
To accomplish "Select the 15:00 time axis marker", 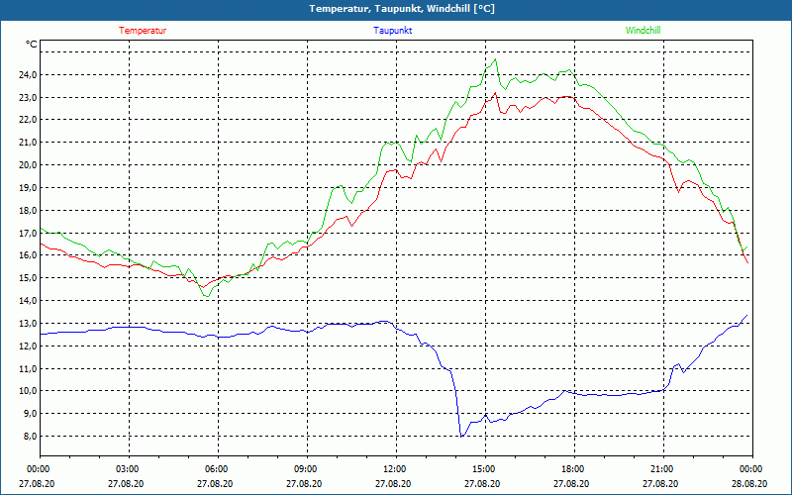I will click(485, 469).
